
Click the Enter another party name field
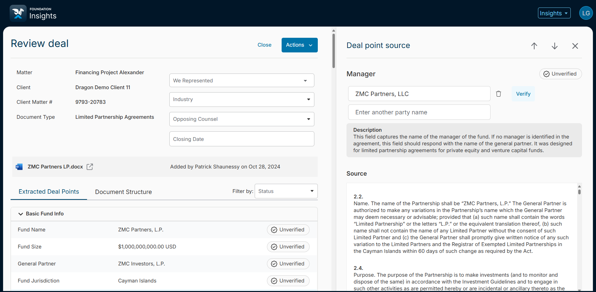click(419, 112)
